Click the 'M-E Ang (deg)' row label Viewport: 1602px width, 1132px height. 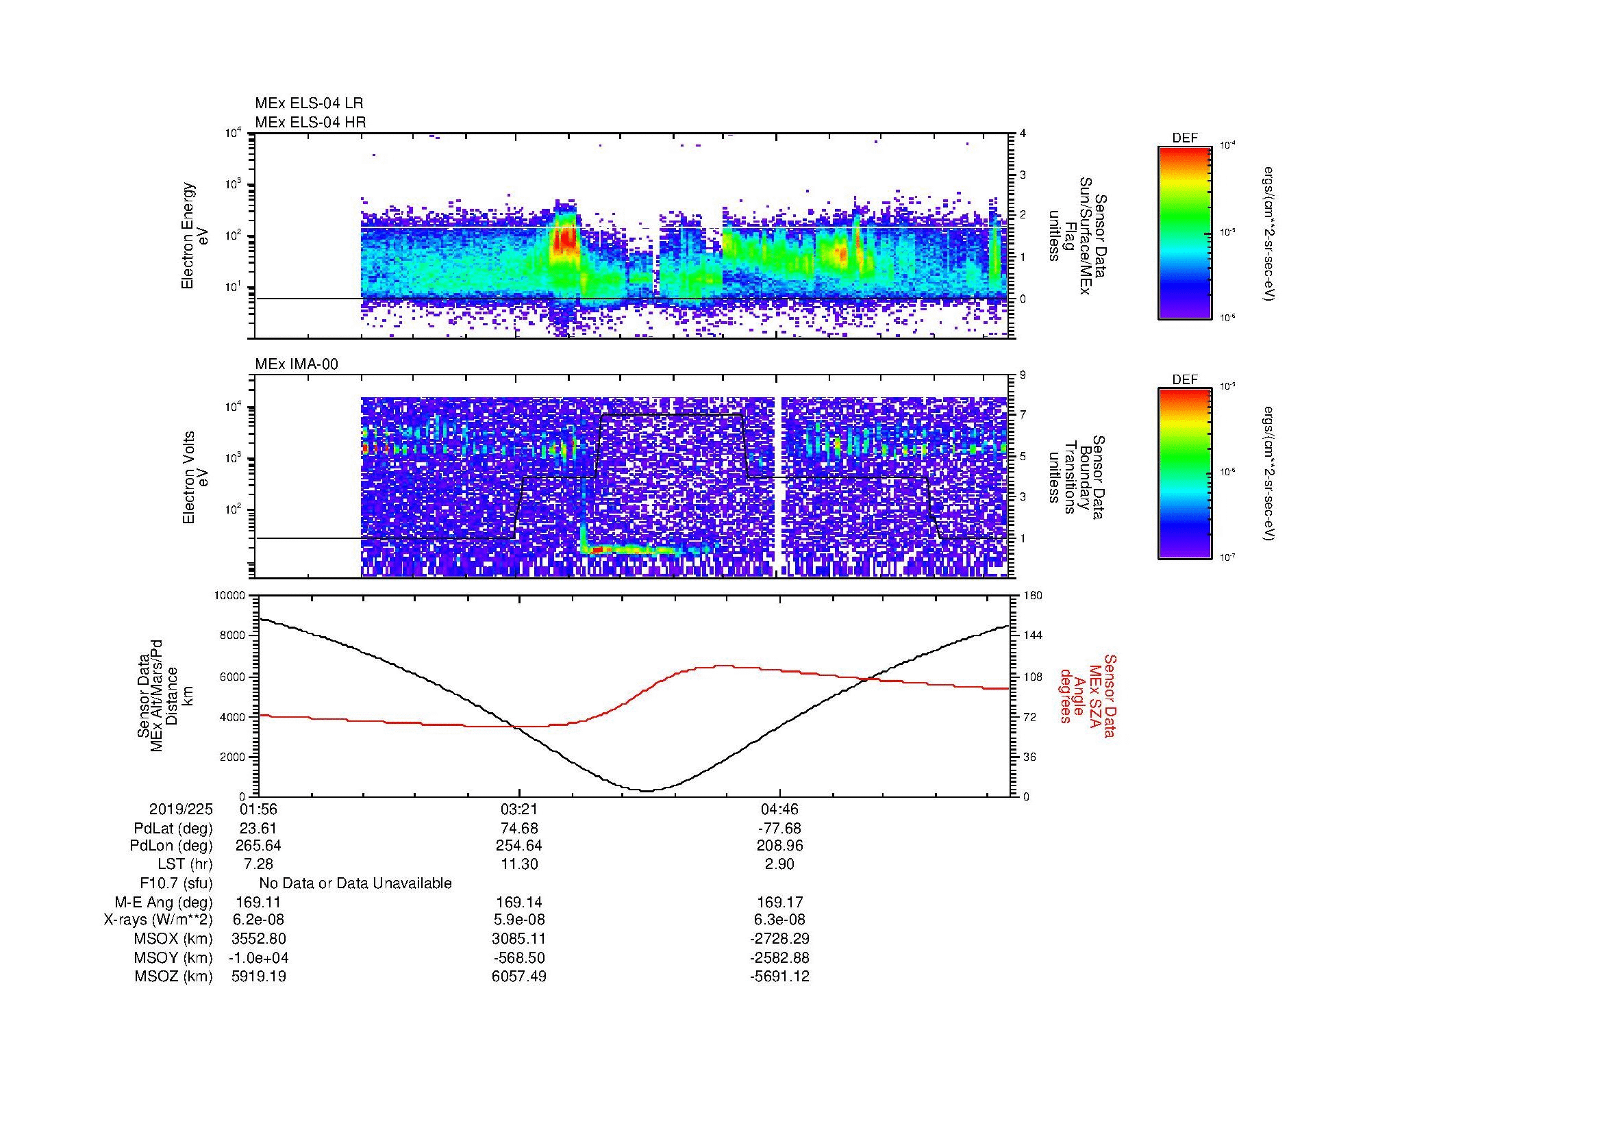164,903
